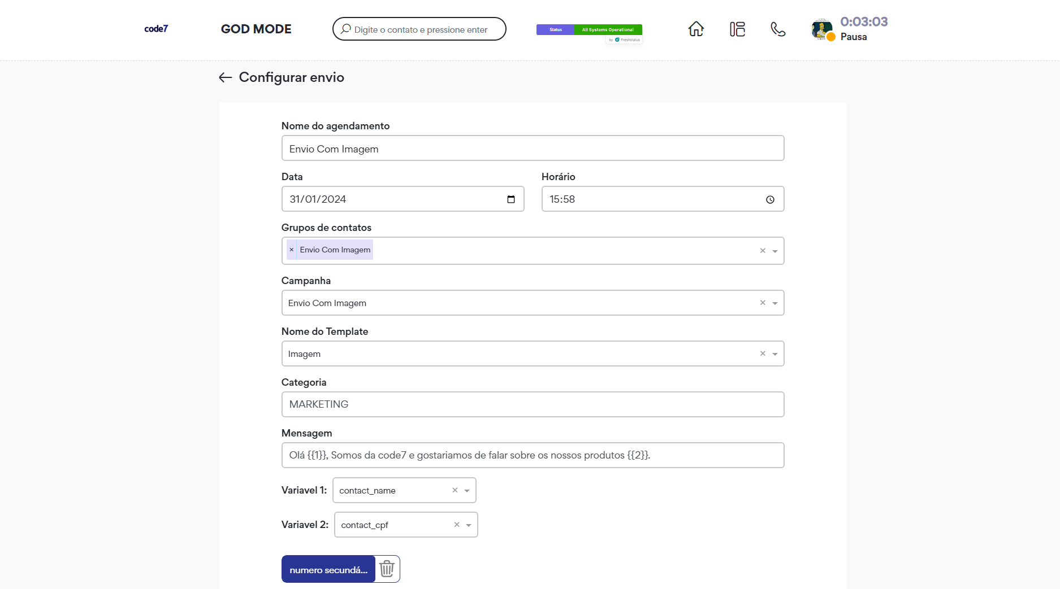Click the Pausa status label

[x=854, y=37]
